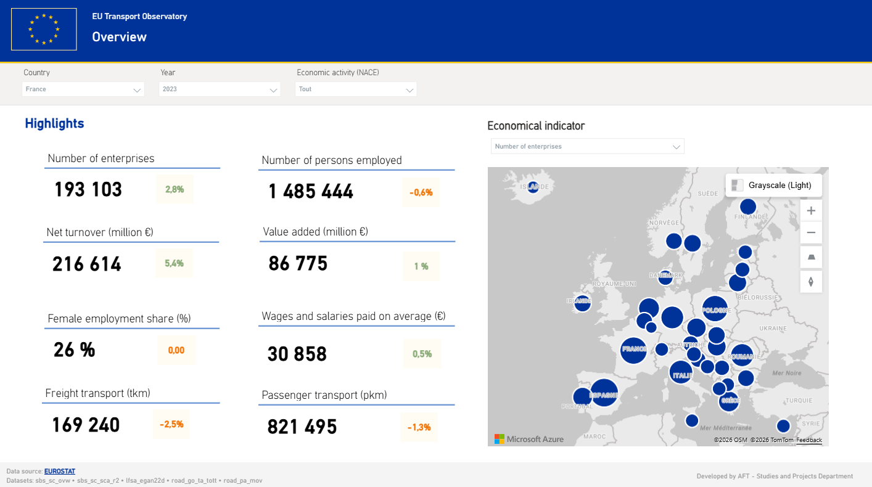Viewport: 872px width, 487px height.
Task: Click the Microsoft Azure logo on map
Action: 529,439
